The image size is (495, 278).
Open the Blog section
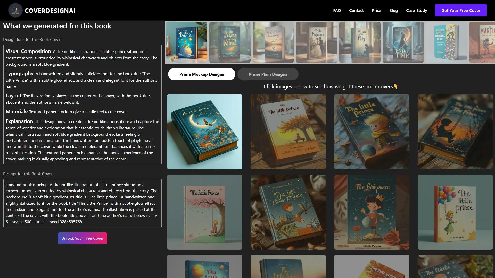(393, 10)
